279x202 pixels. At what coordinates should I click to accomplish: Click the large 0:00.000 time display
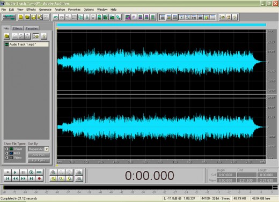tap(149, 175)
